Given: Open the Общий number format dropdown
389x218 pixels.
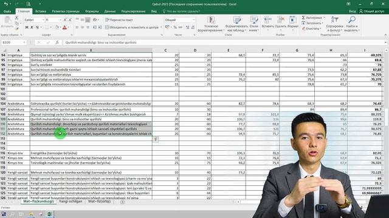Looking at the screenshot, I should tap(194, 20).
